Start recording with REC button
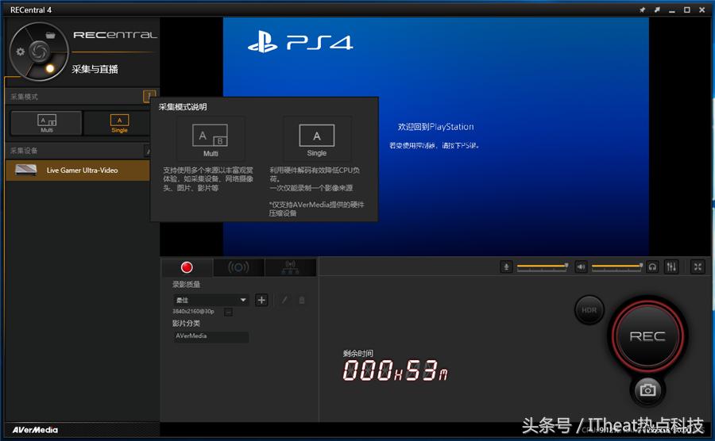The height and width of the screenshot is (441, 715). tap(647, 336)
